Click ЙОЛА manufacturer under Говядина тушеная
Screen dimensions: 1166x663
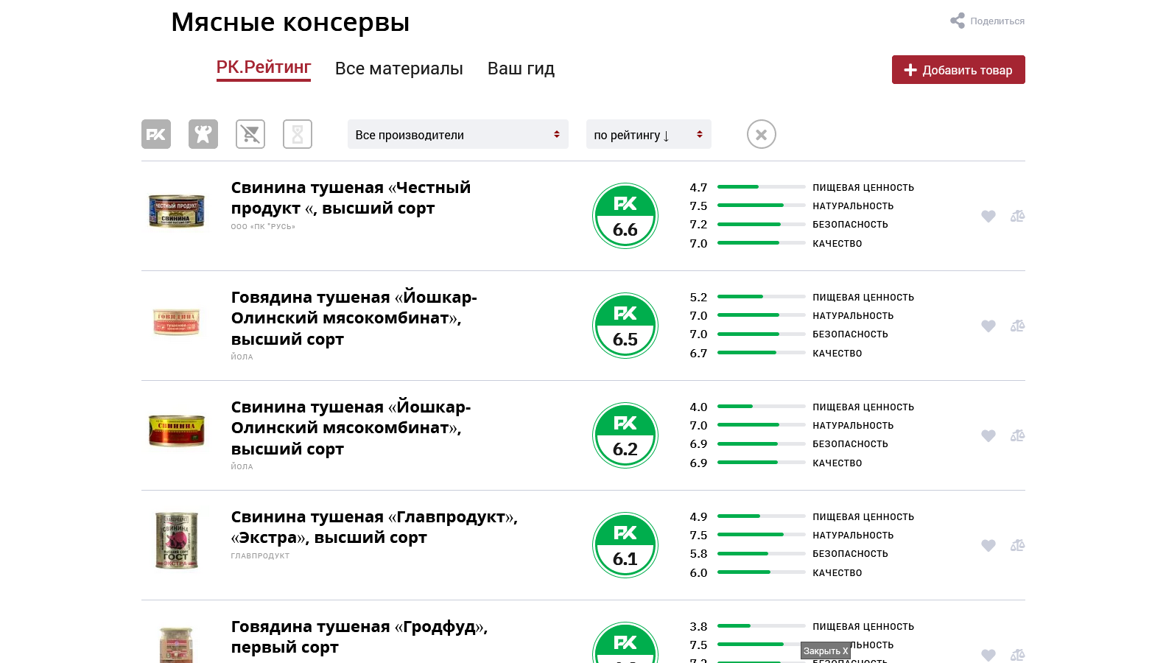242,357
